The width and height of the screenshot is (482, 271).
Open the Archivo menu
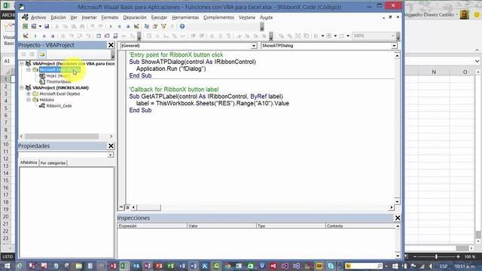click(x=38, y=17)
